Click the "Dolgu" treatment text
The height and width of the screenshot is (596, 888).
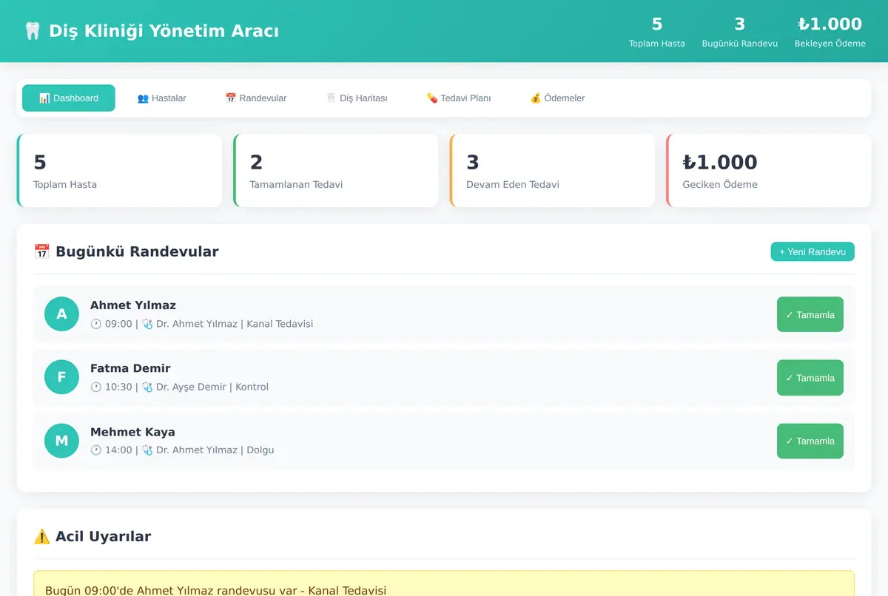click(260, 450)
